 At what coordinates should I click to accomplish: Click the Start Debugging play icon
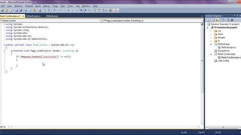pos(69,10)
